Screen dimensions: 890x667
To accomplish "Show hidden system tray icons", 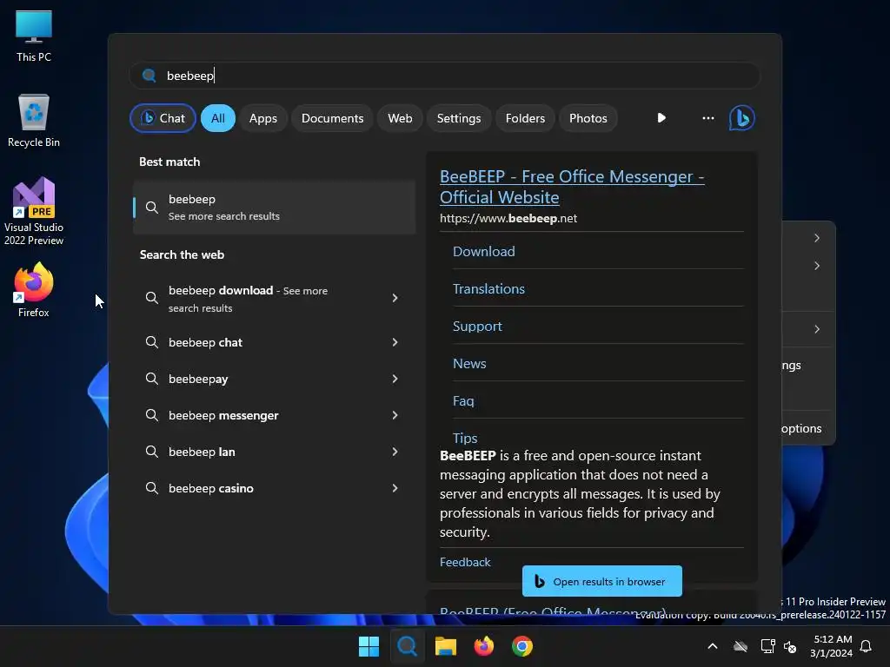I will click(713, 646).
